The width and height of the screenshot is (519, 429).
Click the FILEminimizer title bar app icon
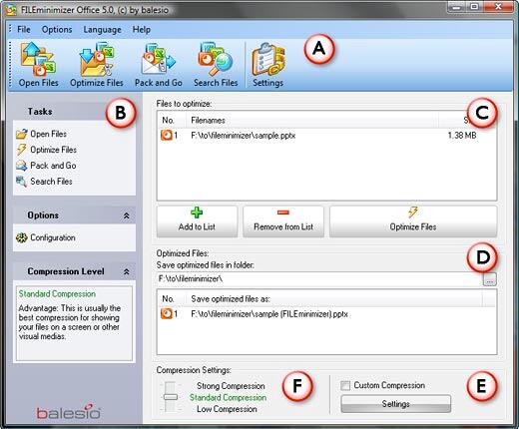[x=10, y=10]
